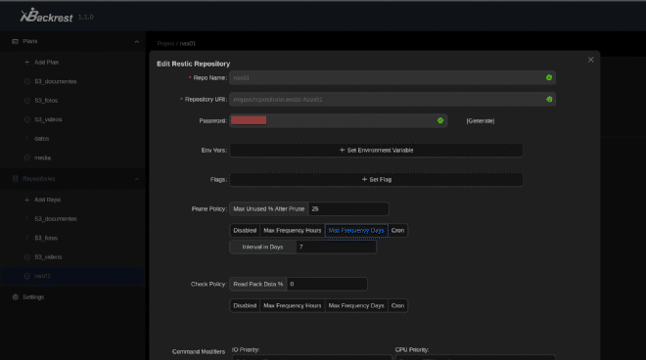Viewport: 646px width, 360px height.
Task: Select Max Frequency Hours under Prune Policy
Action: 293,231
